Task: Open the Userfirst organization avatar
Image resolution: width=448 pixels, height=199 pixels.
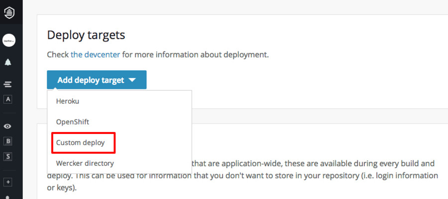Action: (9, 40)
